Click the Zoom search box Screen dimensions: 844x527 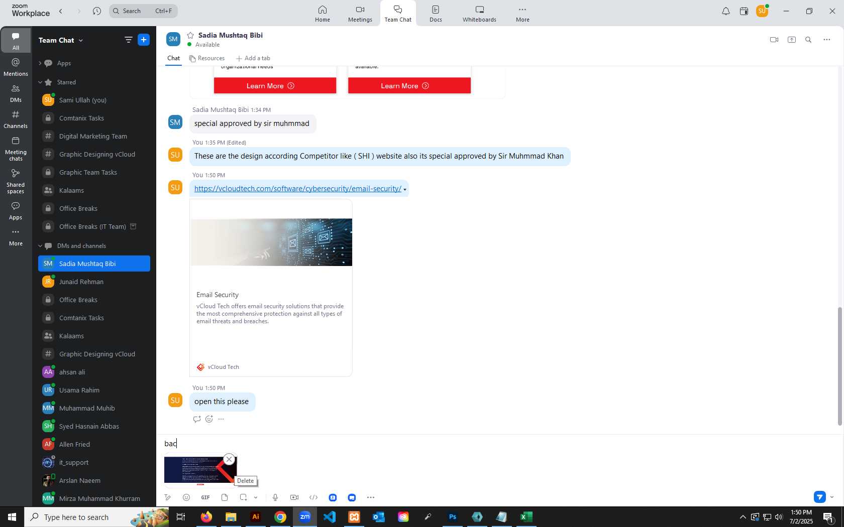(x=143, y=11)
